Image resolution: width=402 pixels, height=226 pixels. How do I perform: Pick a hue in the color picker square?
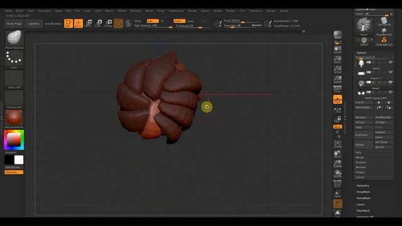14,140
